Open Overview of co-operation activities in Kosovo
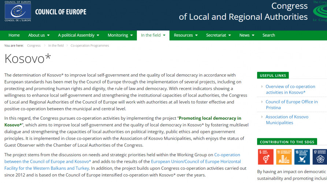The image size is (327, 183). 290,89
